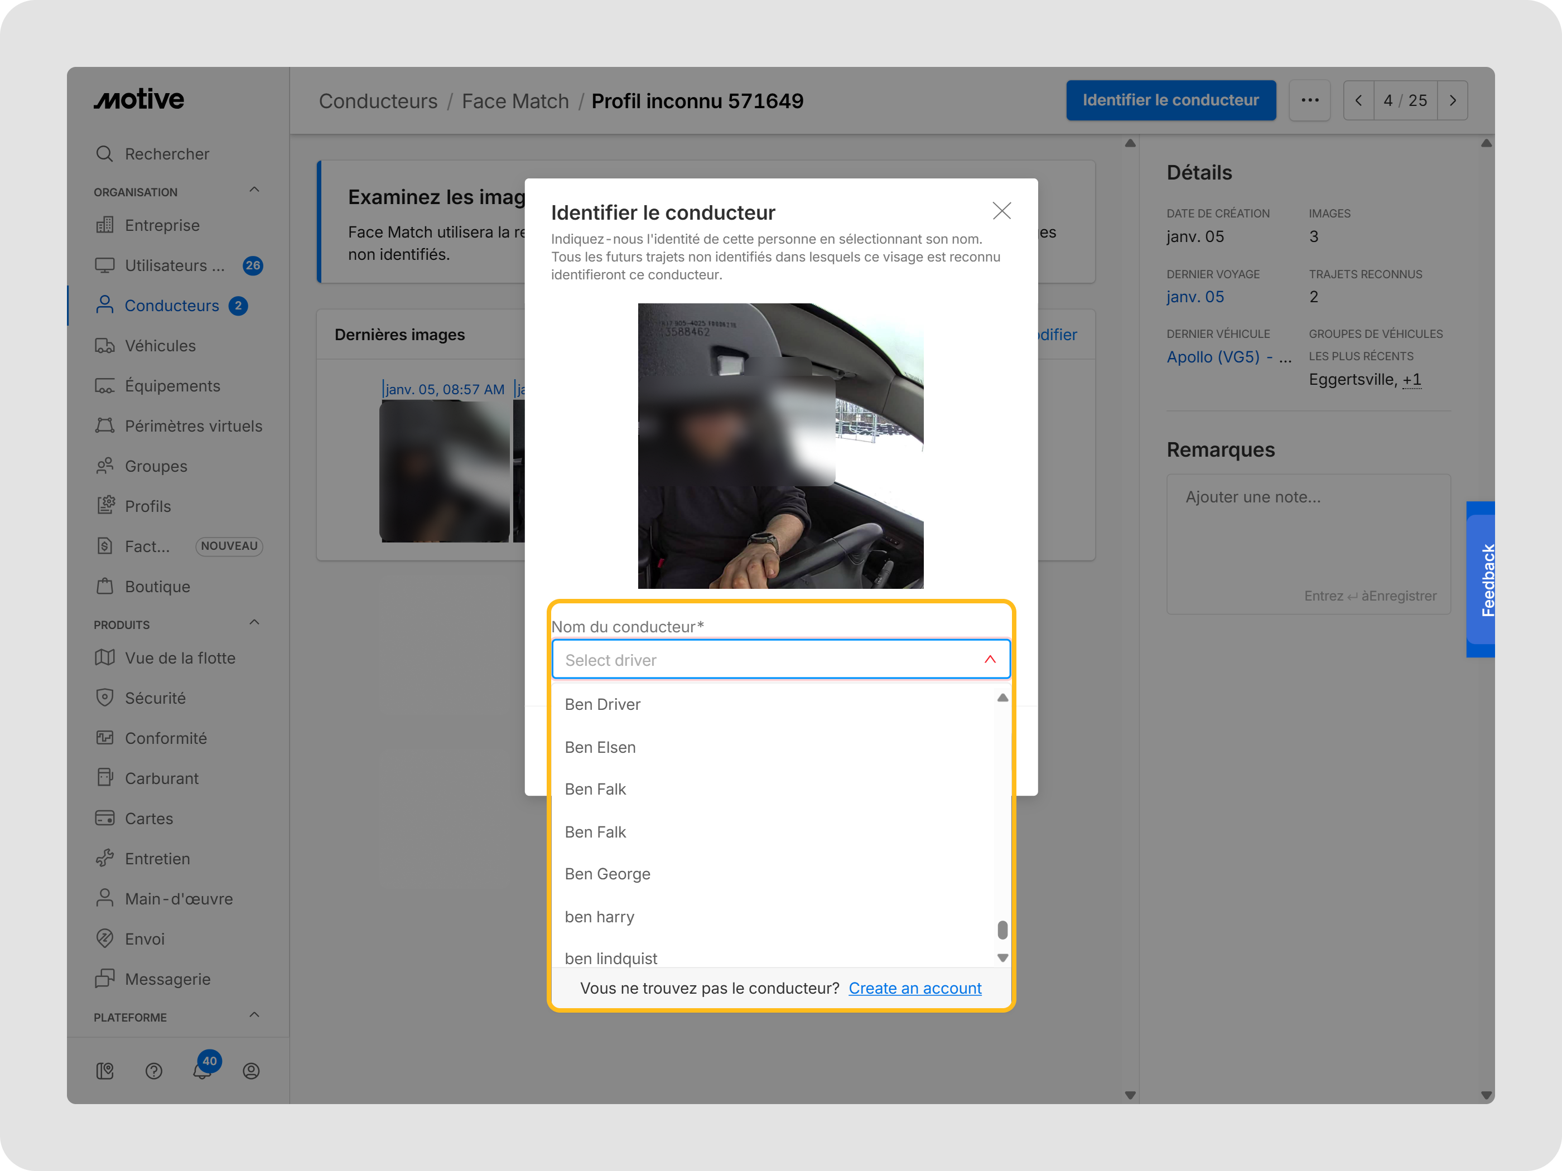Collapse the PRODUITS section

pos(254,622)
